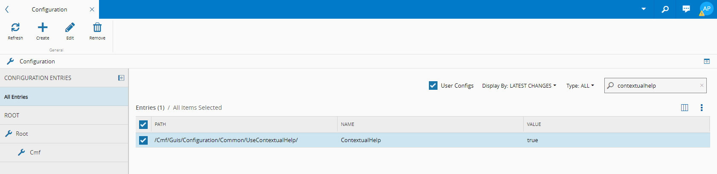717x174 pixels.
Task: Open the search magnifier in top bar
Action: click(665, 9)
